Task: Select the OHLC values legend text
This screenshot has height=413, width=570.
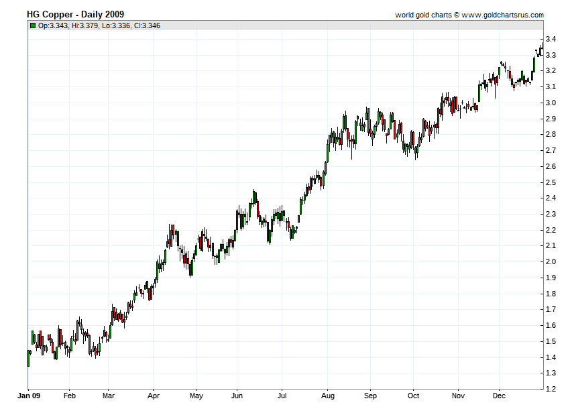Action: 99,25
